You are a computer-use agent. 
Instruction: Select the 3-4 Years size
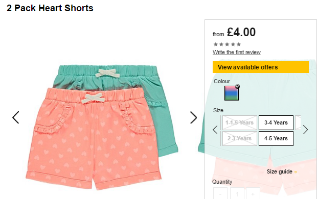click(276, 122)
